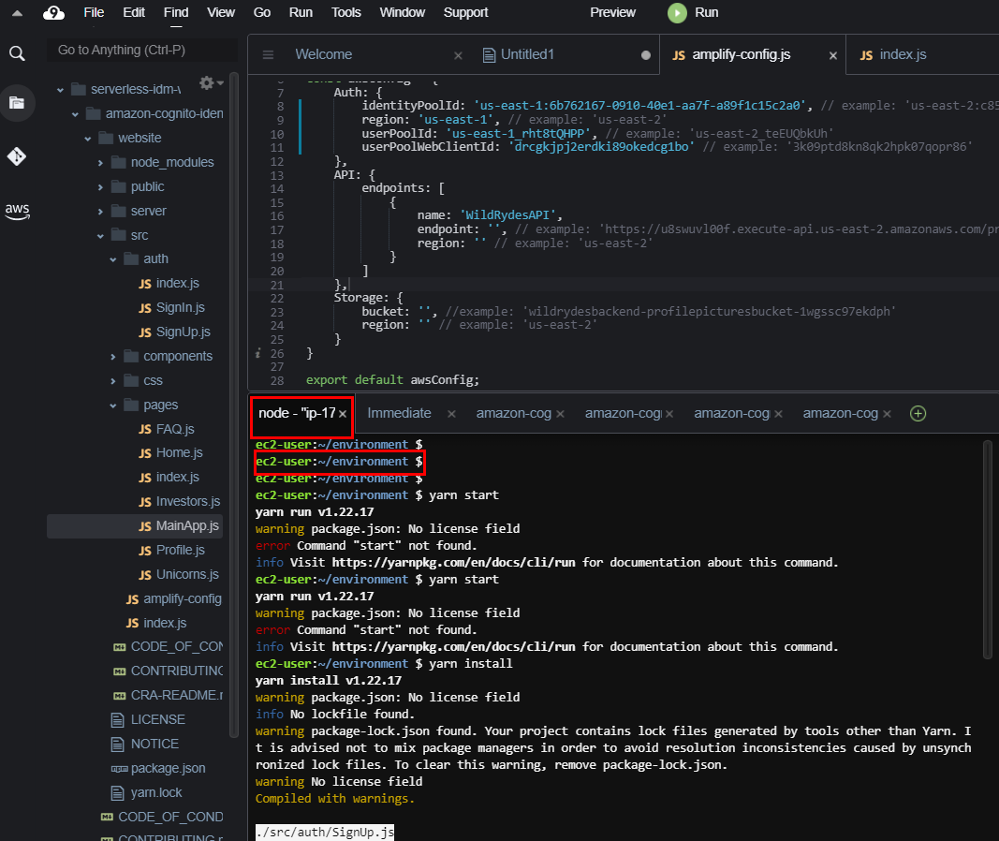Open package.json in the file tree
999x841 pixels.
(x=158, y=768)
